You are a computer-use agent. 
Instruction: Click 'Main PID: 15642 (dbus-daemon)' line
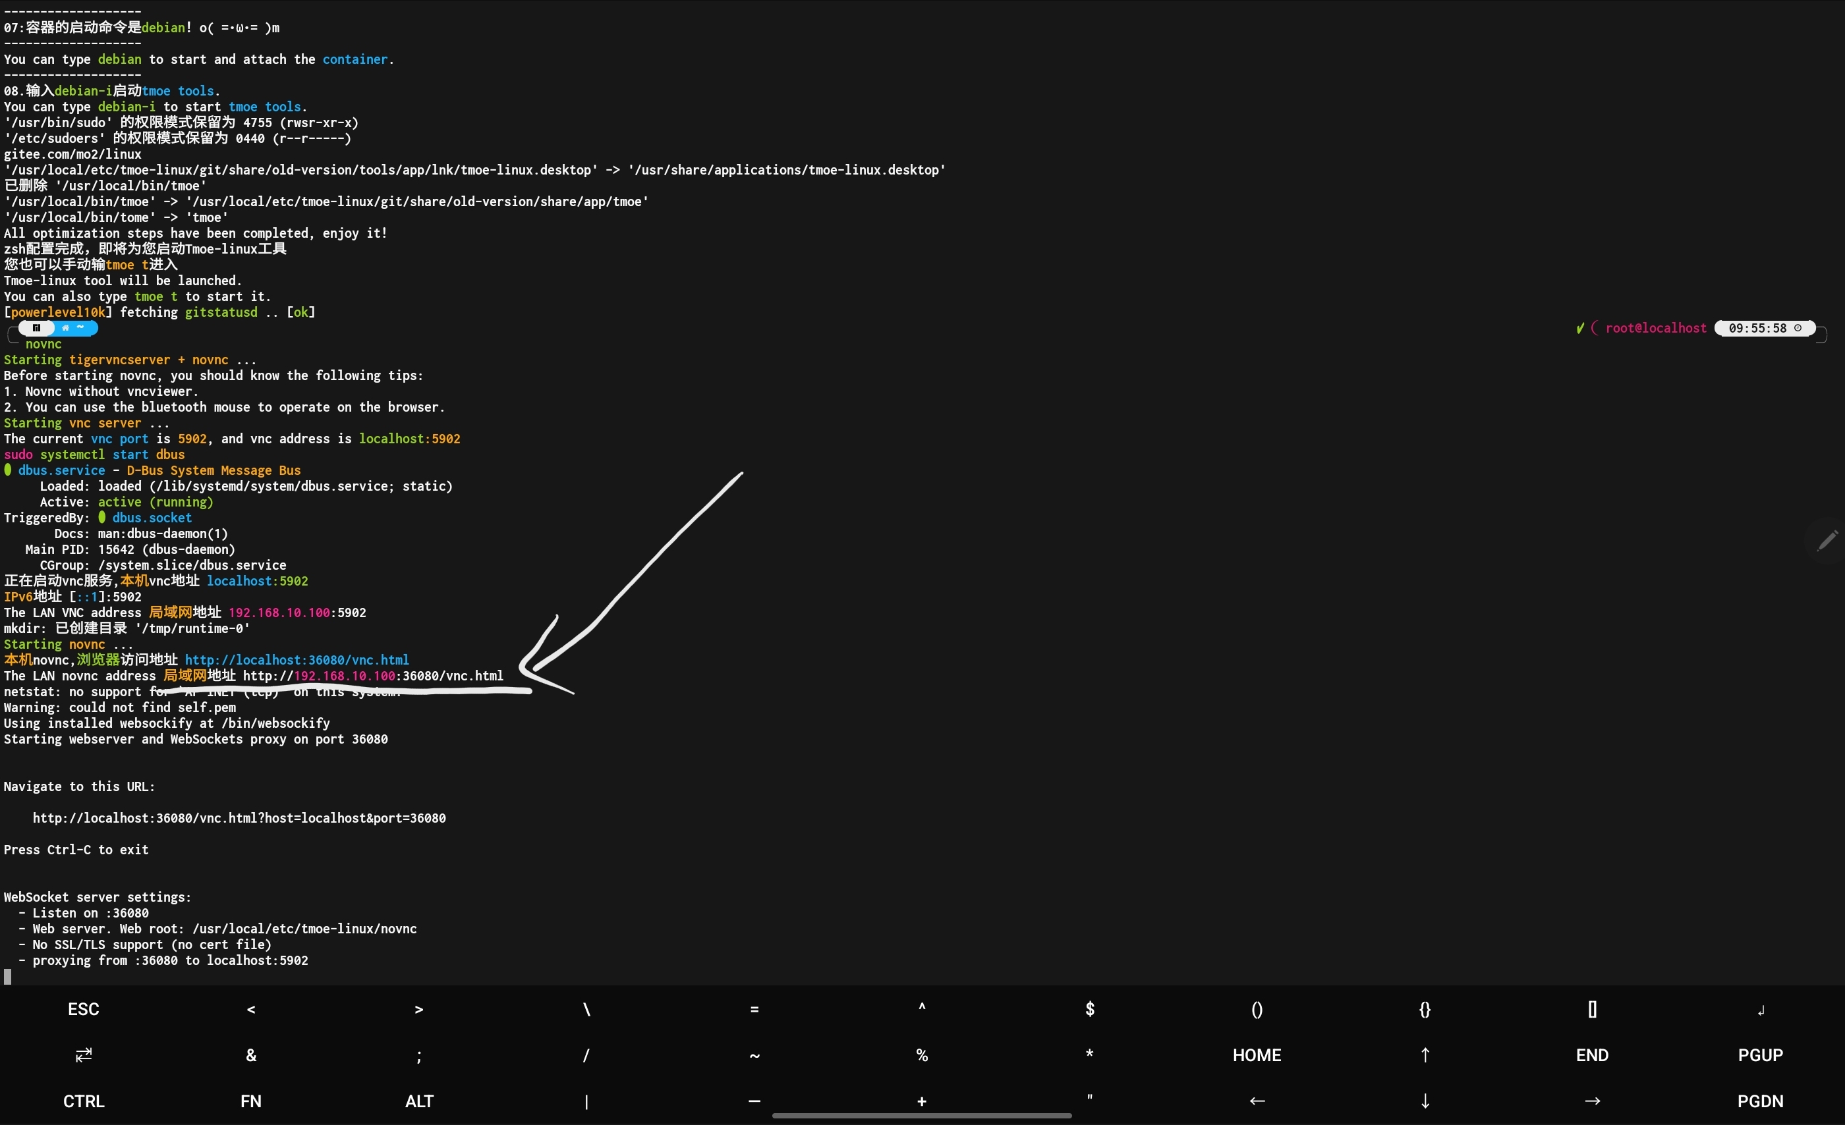coord(130,549)
